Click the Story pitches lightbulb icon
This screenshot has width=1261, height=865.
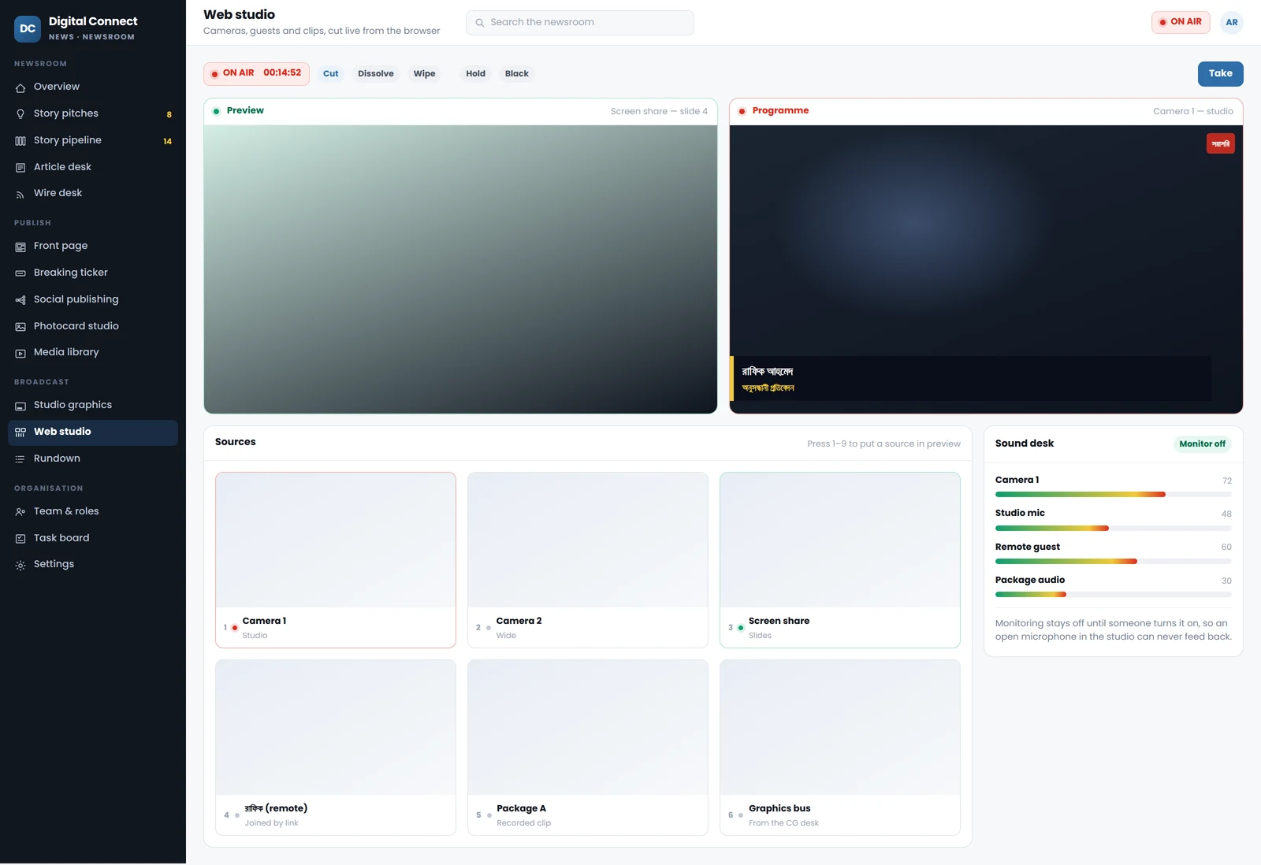(20, 114)
